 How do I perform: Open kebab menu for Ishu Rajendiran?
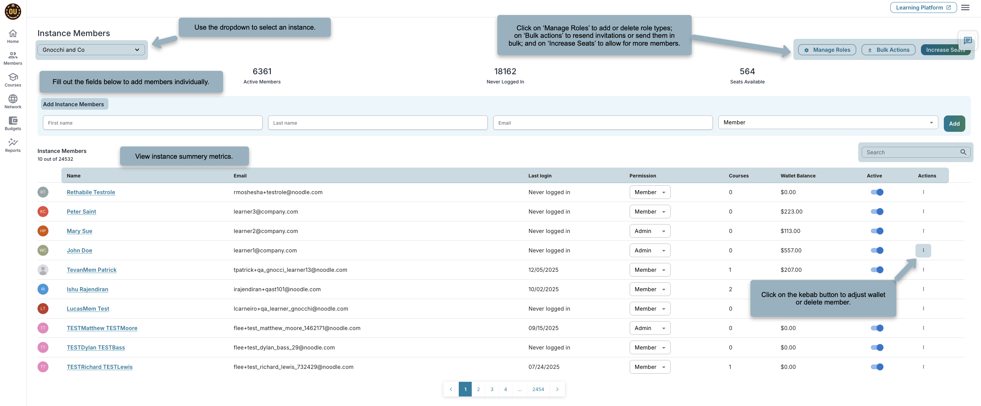tap(923, 289)
